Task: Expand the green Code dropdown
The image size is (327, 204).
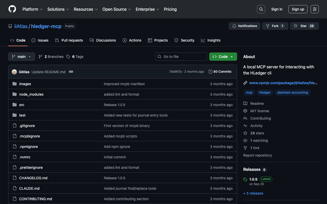Action: [x=223, y=57]
